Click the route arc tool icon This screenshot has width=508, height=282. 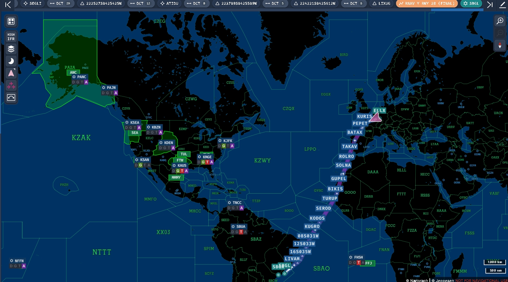pos(11,97)
